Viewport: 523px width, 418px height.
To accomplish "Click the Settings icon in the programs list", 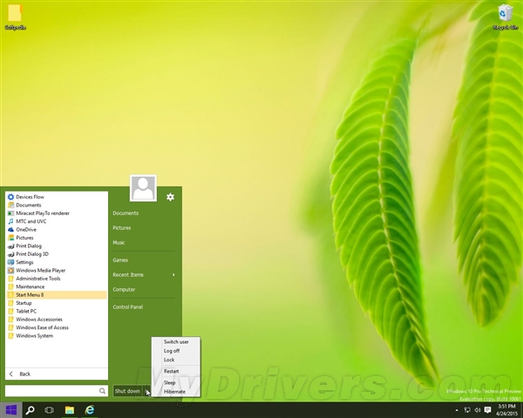I will tap(10, 262).
